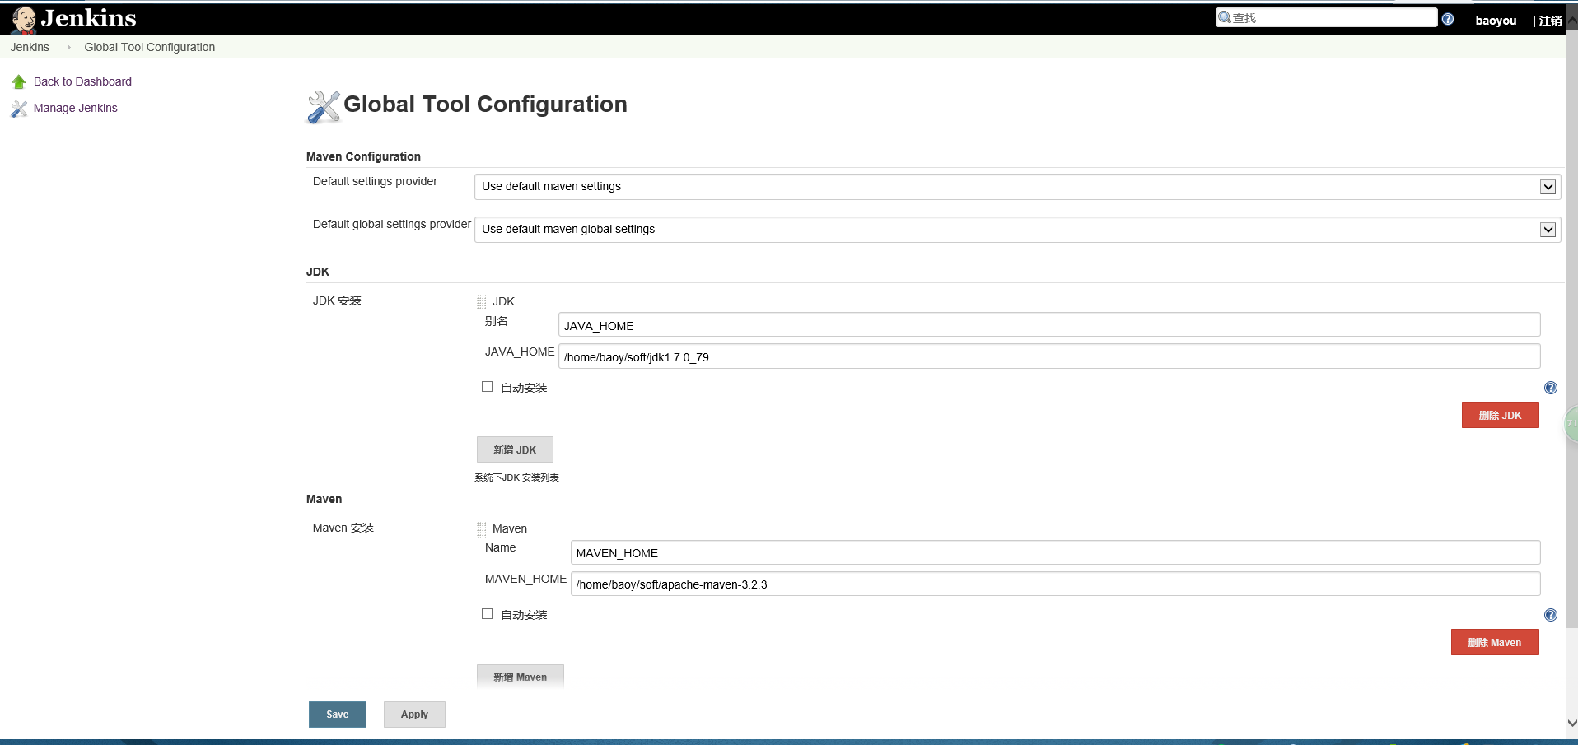Click 删除 JDK button

click(x=1500, y=415)
